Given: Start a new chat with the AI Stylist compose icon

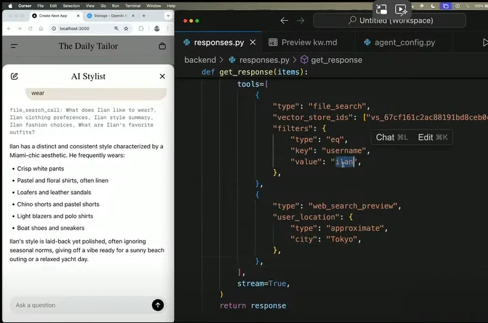Looking at the screenshot, I should [x=14, y=76].
